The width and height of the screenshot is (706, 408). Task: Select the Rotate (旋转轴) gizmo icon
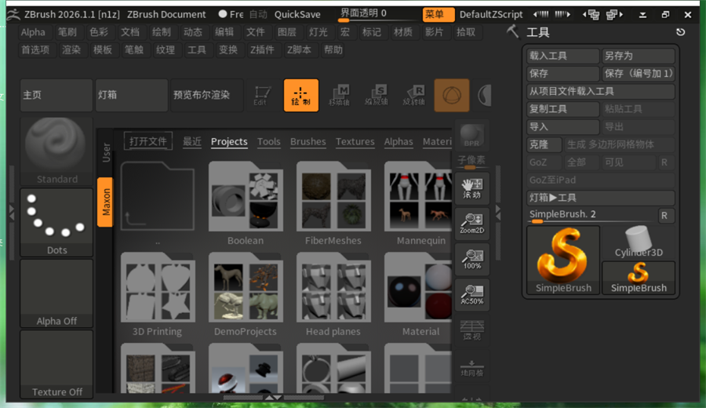click(413, 96)
